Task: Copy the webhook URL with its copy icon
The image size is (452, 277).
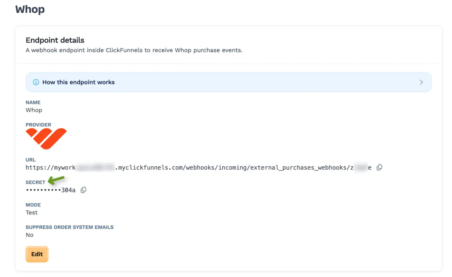Action: click(x=379, y=167)
